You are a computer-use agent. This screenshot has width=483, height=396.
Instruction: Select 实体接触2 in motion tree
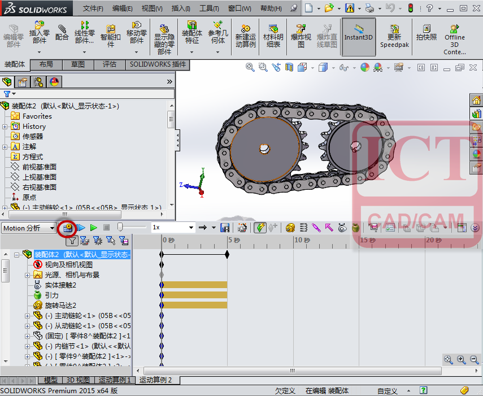tap(60, 285)
